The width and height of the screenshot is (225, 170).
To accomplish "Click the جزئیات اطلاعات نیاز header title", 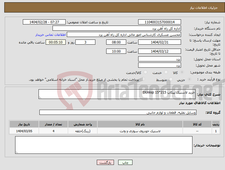I will (x=204, y=8).
